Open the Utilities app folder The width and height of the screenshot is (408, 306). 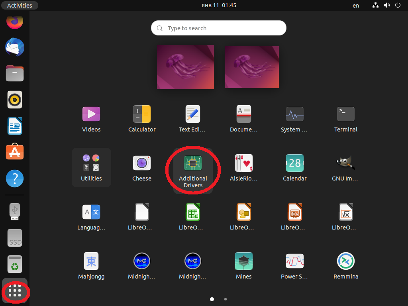[91, 168]
